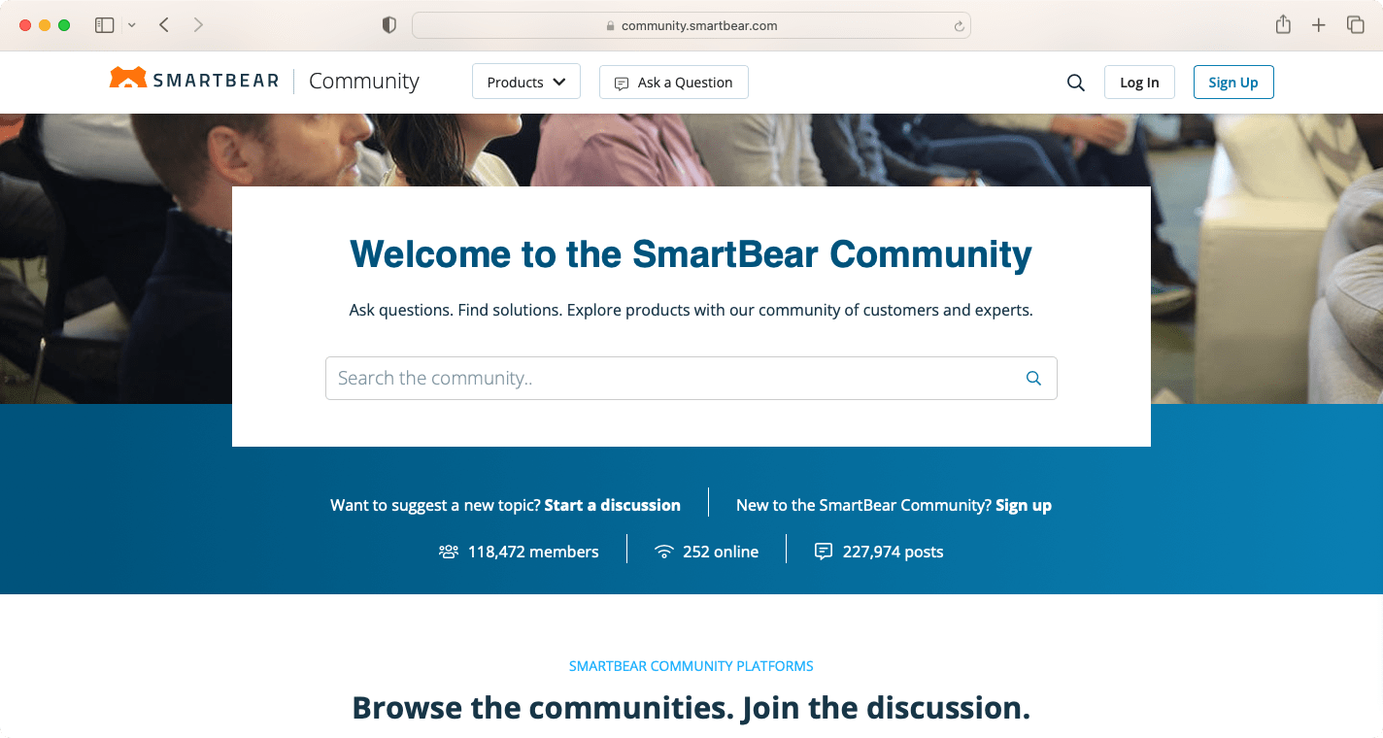Click the 252 online text
1383x738 pixels.
click(721, 552)
